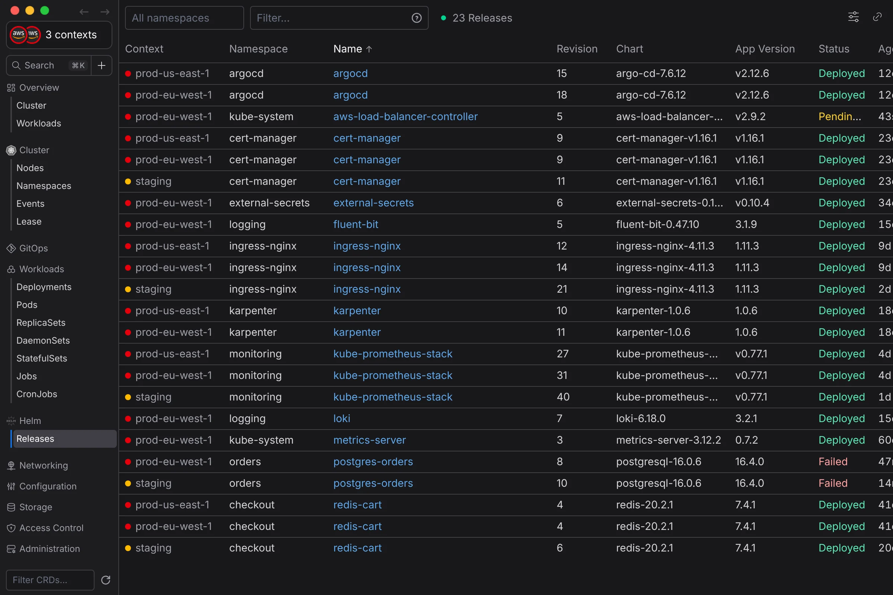
Task: Click the Access Control shield icon
Action: [x=11, y=528]
